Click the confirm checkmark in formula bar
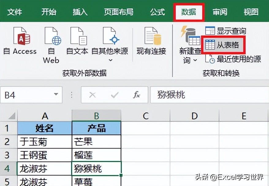Viewport: 269px width, 186px height. [x=115, y=95]
